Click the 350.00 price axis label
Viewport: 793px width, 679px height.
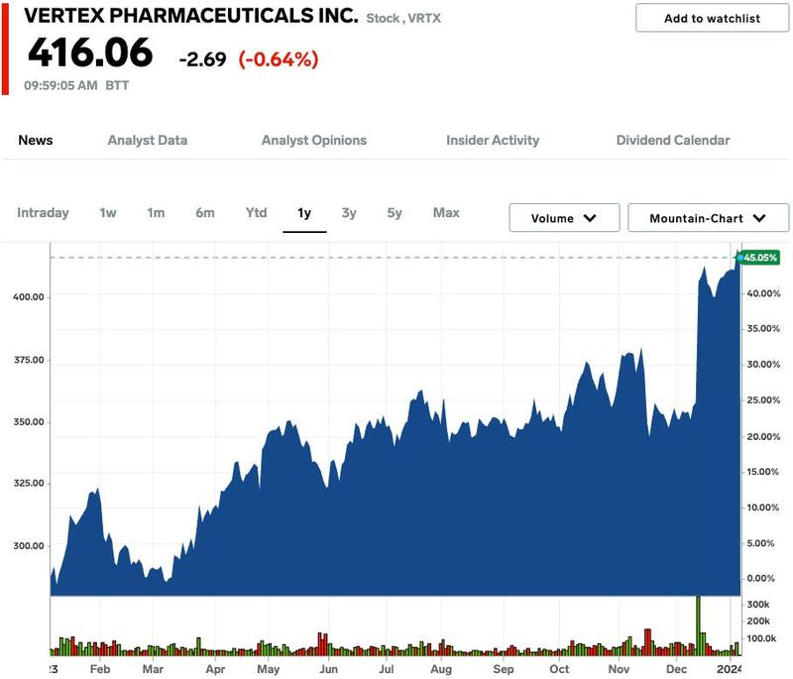tap(29, 422)
